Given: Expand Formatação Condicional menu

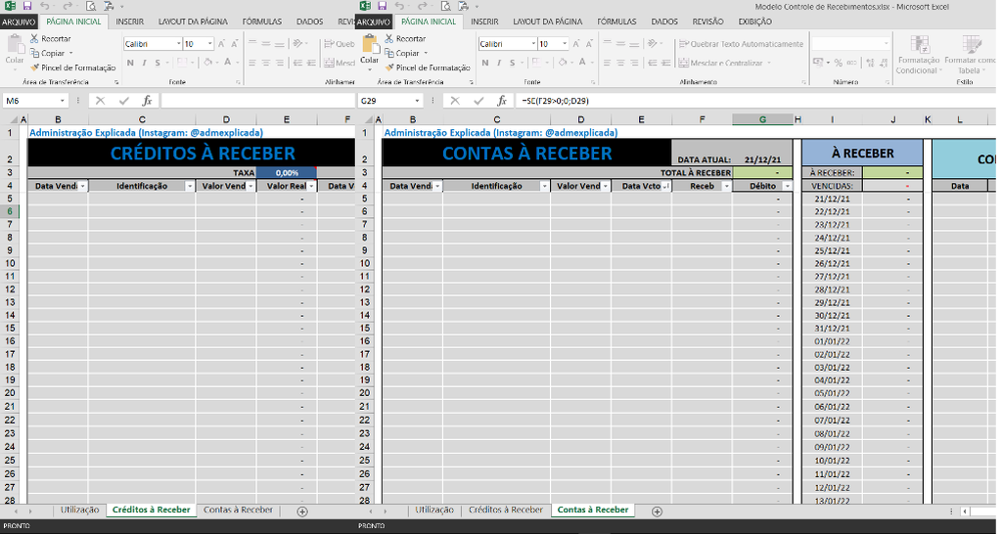Looking at the screenshot, I should coord(919,55).
